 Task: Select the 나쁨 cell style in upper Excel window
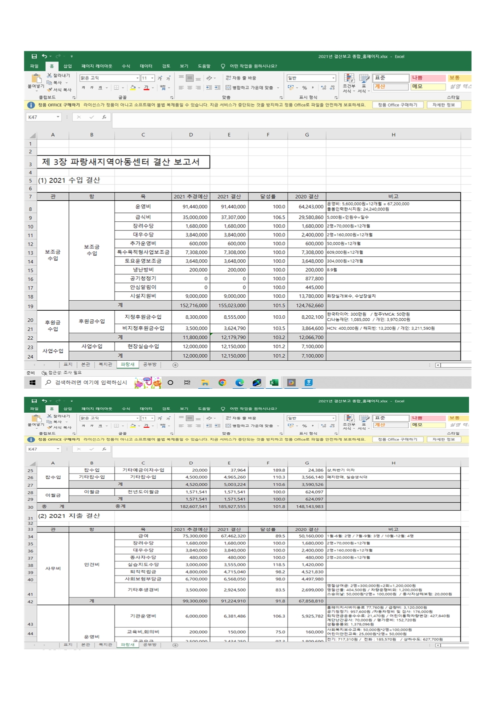(428, 78)
